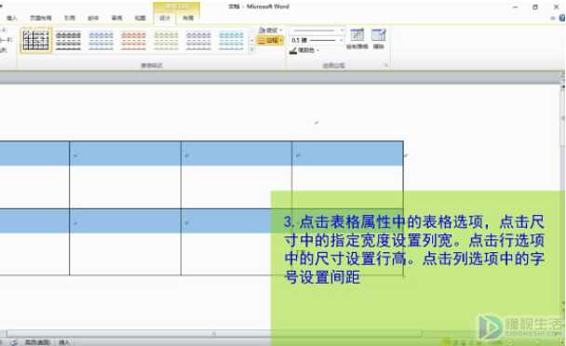
Task: Open the 0.5 pt pen weight dropdown
Action: tap(317, 40)
